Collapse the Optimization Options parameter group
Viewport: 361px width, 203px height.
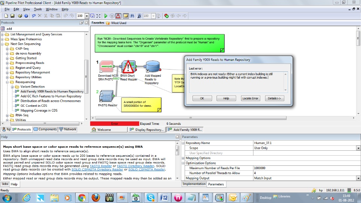183,163
